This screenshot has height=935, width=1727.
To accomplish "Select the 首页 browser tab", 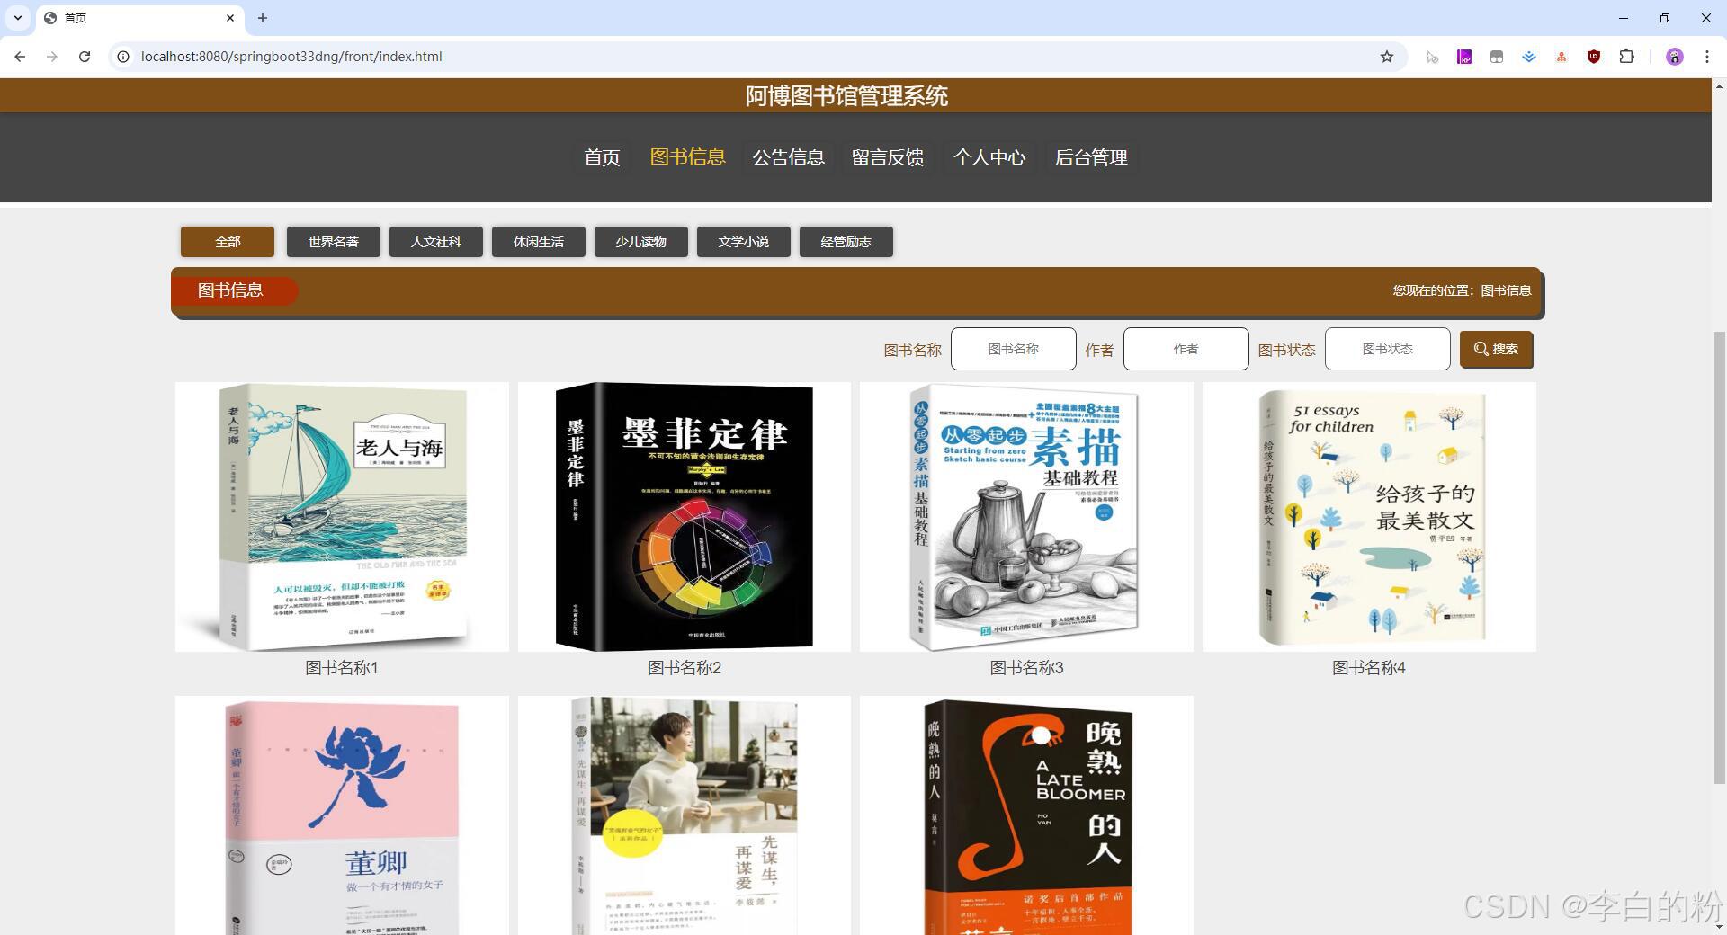I will tap(139, 18).
